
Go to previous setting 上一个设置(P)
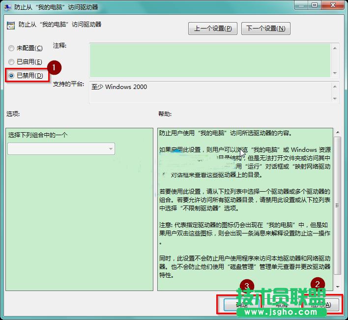pyautogui.click(x=213, y=29)
